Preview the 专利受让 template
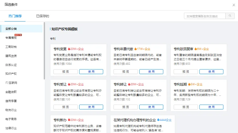The width and height of the screenshot is (238, 133). click(66, 107)
